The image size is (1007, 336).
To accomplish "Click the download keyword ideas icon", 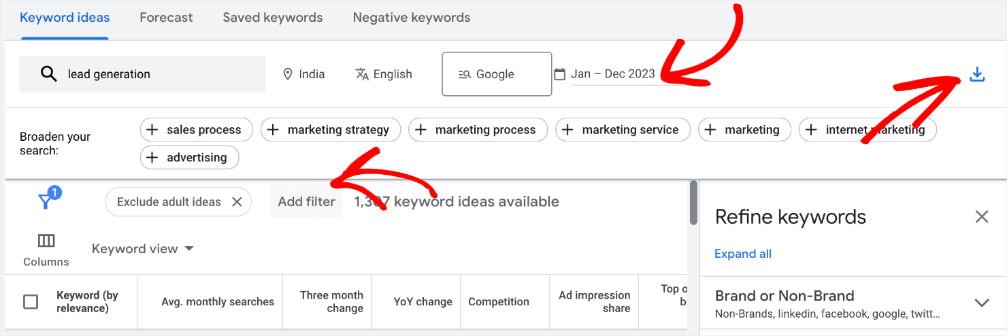I will click(977, 74).
